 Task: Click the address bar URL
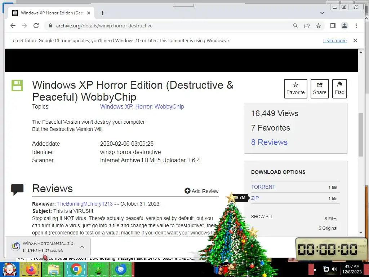click(x=104, y=26)
